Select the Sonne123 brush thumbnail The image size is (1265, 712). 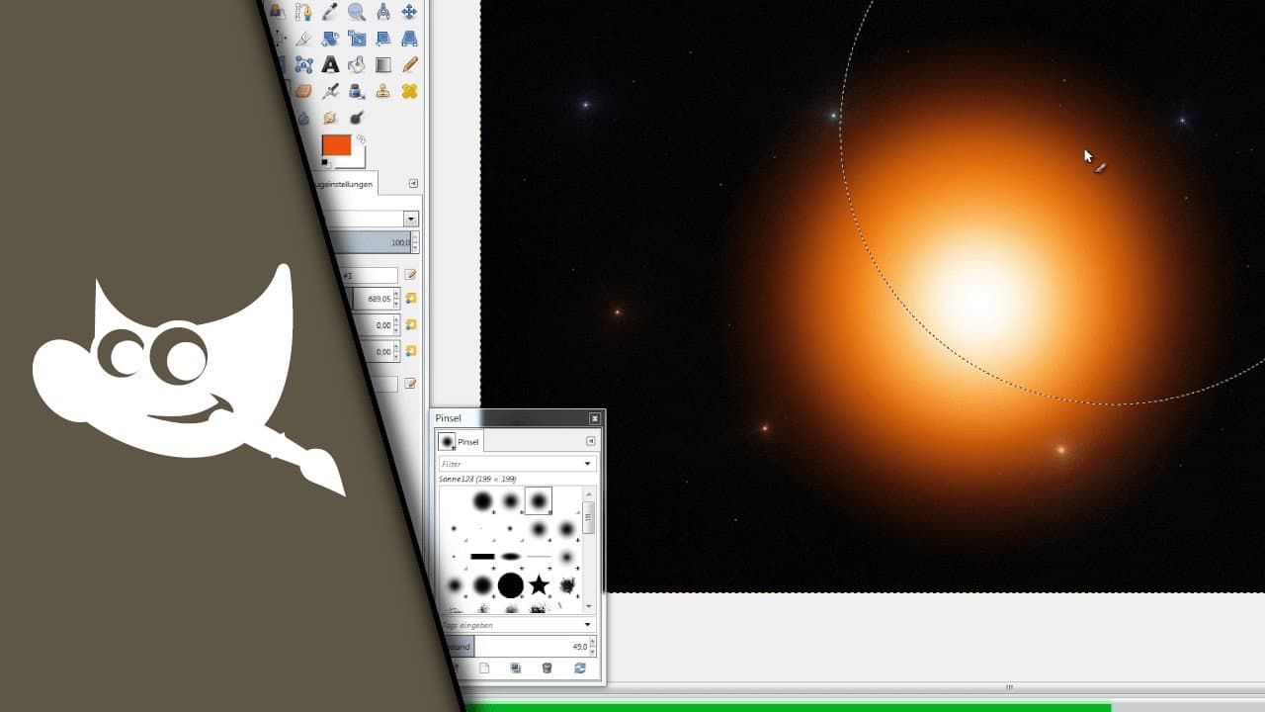pyautogui.click(x=539, y=502)
